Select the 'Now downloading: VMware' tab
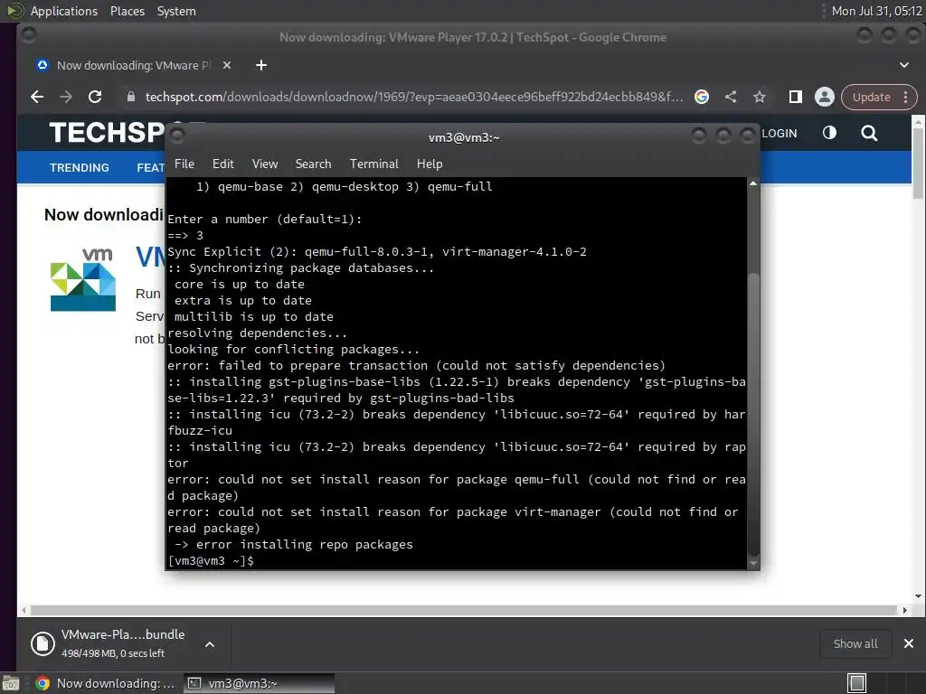The image size is (926, 694). click(x=132, y=65)
